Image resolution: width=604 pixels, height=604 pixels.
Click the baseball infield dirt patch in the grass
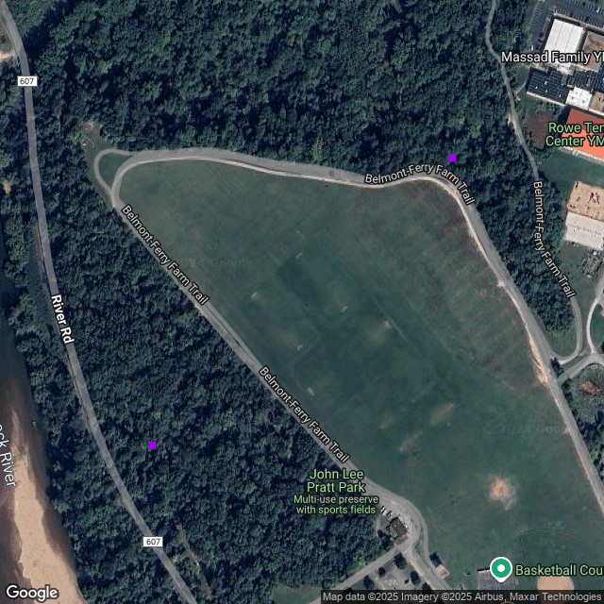click(501, 491)
